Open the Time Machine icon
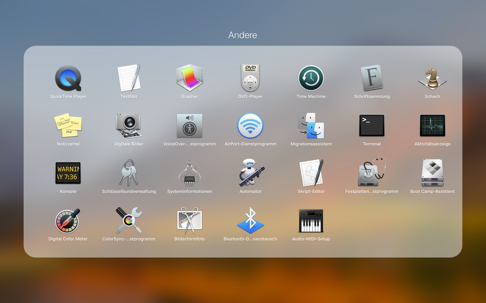 coord(311,78)
